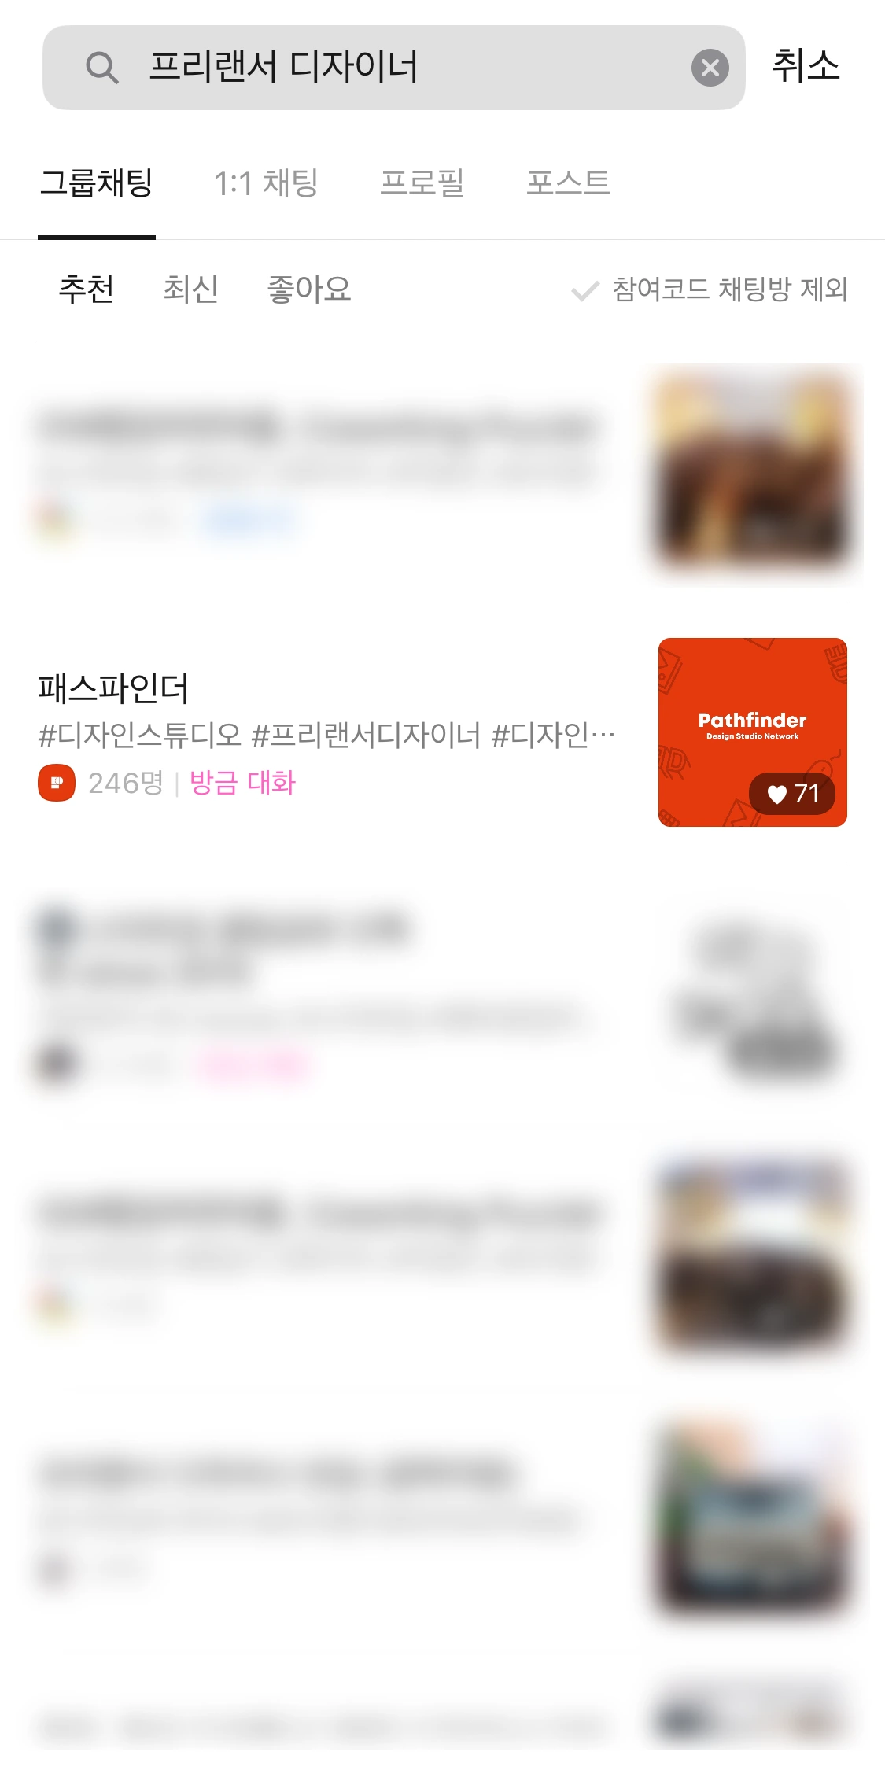Viewport: 885px width, 1770px height.
Task: Open the 패스파인더 group chat title
Action: pos(113,688)
